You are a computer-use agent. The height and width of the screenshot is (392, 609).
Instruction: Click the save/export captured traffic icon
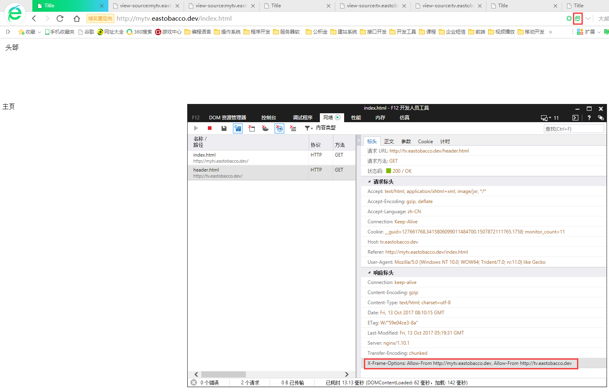point(224,128)
